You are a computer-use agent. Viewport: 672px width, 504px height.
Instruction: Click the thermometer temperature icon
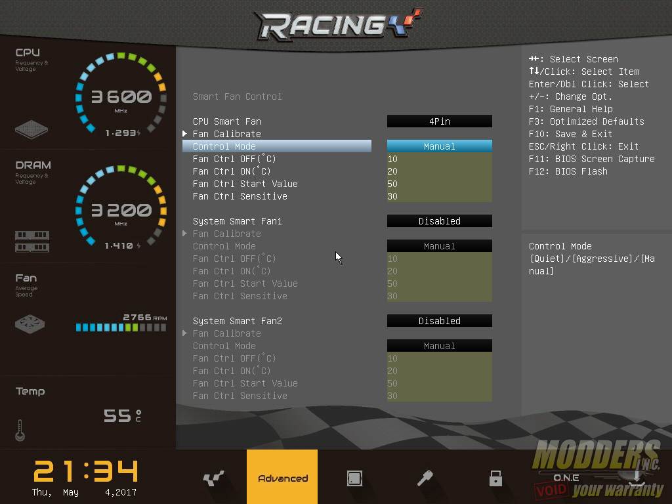coord(20,430)
